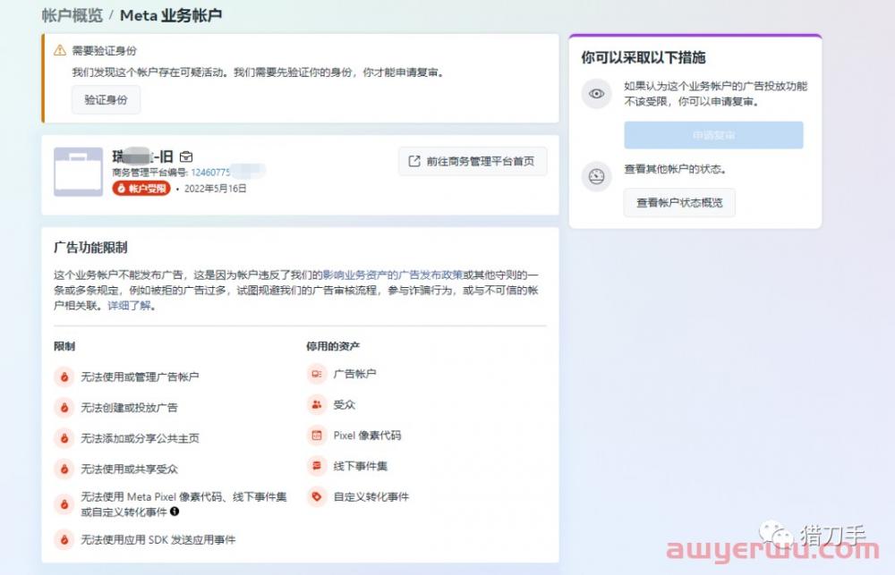Click the 广告帐户 asset label

tap(354, 374)
